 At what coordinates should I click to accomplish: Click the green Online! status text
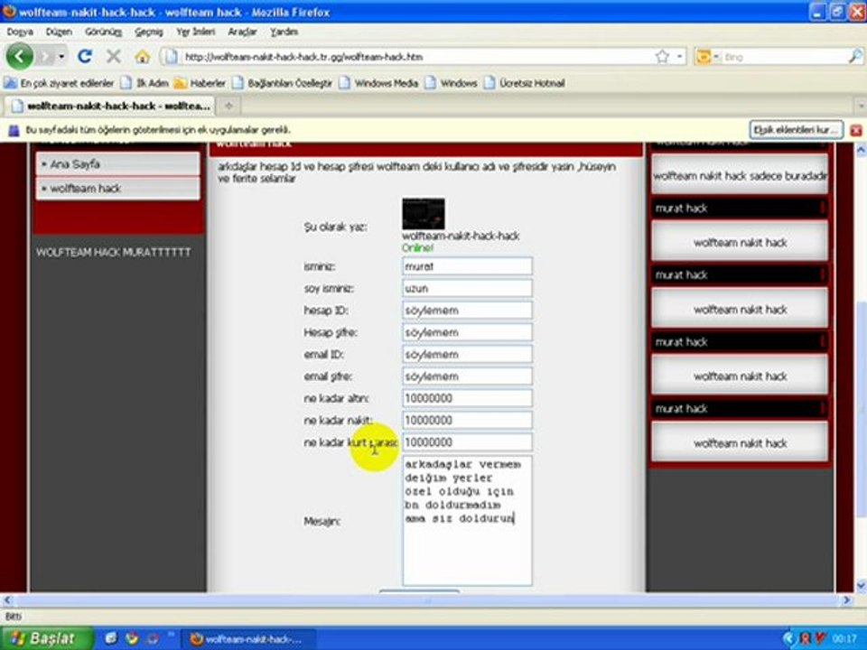point(417,248)
